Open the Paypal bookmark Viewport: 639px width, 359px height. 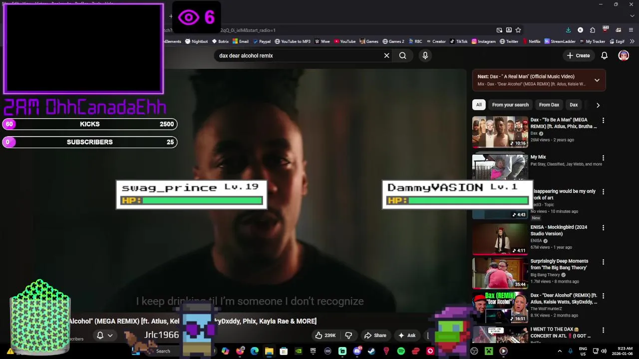click(262, 41)
